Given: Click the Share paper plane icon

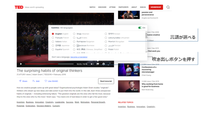Looking at the screenshot, I should point(20,81).
